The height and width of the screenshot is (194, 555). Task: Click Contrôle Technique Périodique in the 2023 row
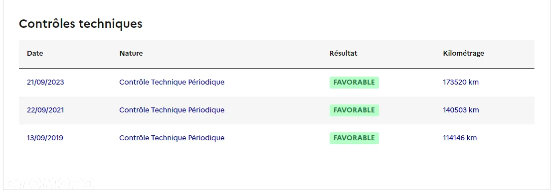coord(172,83)
